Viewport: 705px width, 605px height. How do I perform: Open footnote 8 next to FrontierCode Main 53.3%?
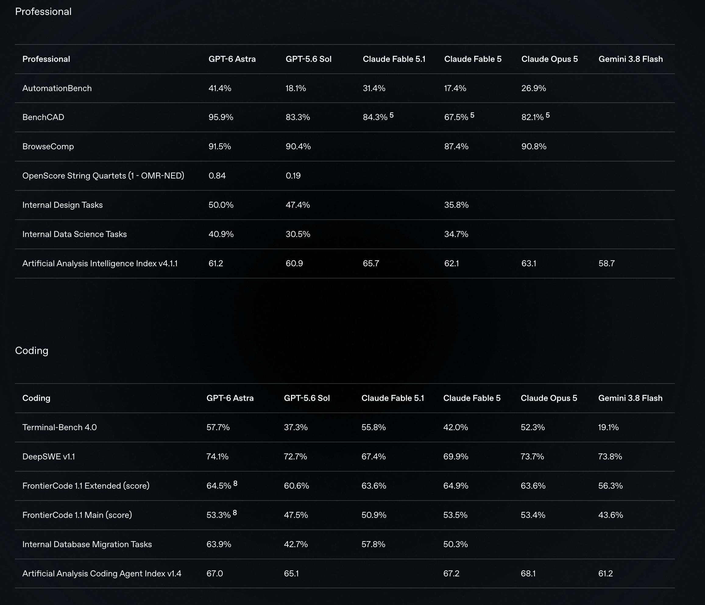tap(235, 512)
